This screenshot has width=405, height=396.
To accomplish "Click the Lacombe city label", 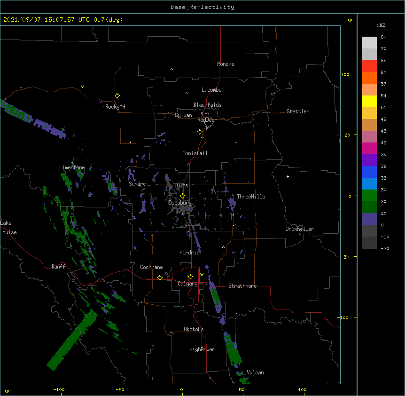I will pos(211,90).
